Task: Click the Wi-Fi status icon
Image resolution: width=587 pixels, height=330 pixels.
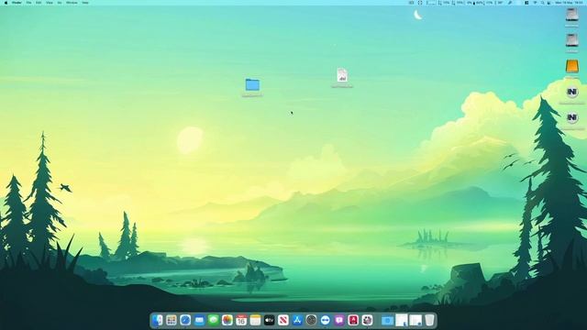Action: (x=536, y=3)
